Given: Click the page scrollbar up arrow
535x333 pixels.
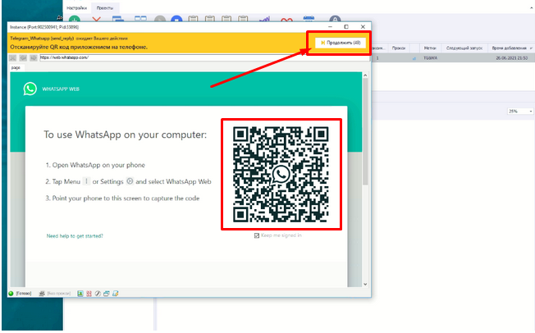Looking at the screenshot, I should click(365, 75).
